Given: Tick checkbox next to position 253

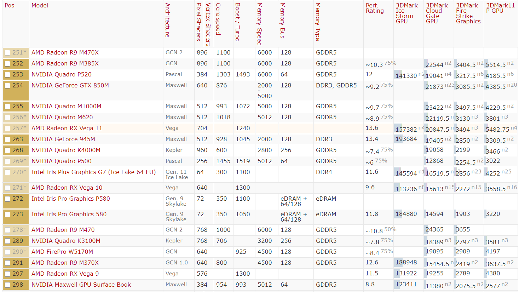Looking at the screenshot, I should coord(7,75).
